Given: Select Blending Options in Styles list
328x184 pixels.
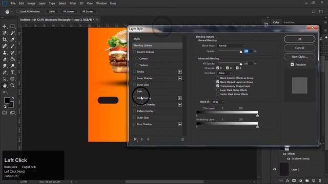Looking at the screenshot, I should tap(157, 45).
